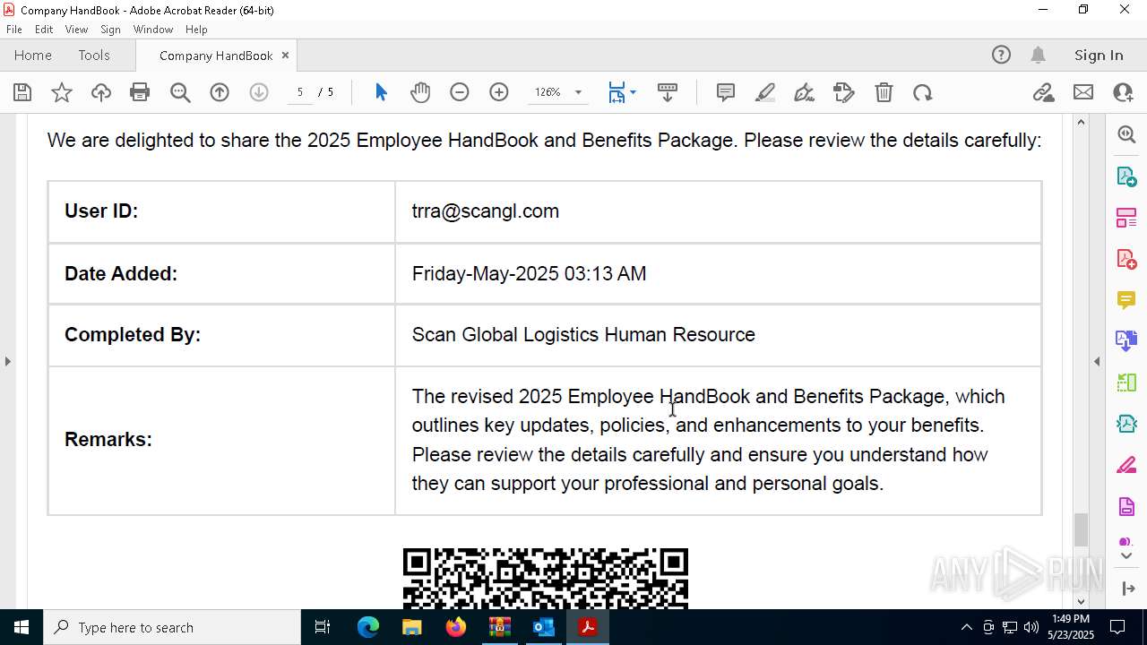Open the help question mark icon
The image size is (1147, 645).
pyautogui.click(x=1001, y=56)
